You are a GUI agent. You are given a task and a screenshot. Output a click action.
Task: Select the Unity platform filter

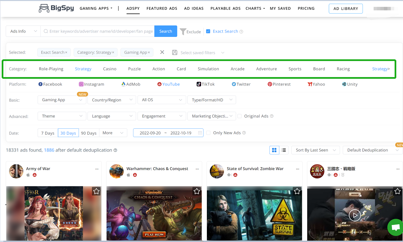[350, 84]
